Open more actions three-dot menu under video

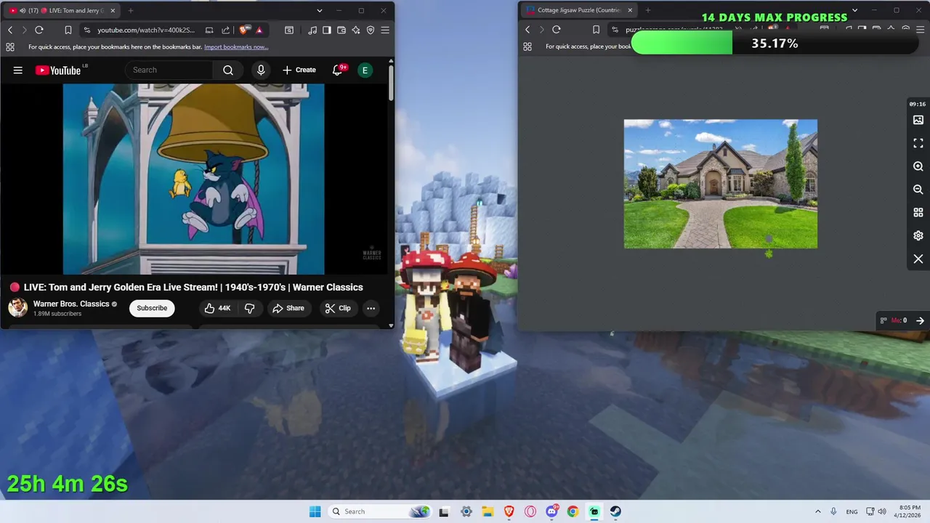pos(371,308)
